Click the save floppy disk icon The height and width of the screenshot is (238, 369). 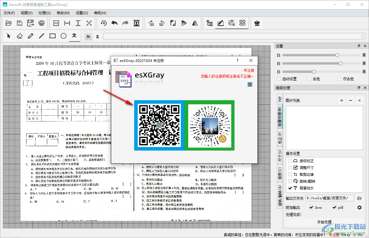pos(20,23)
